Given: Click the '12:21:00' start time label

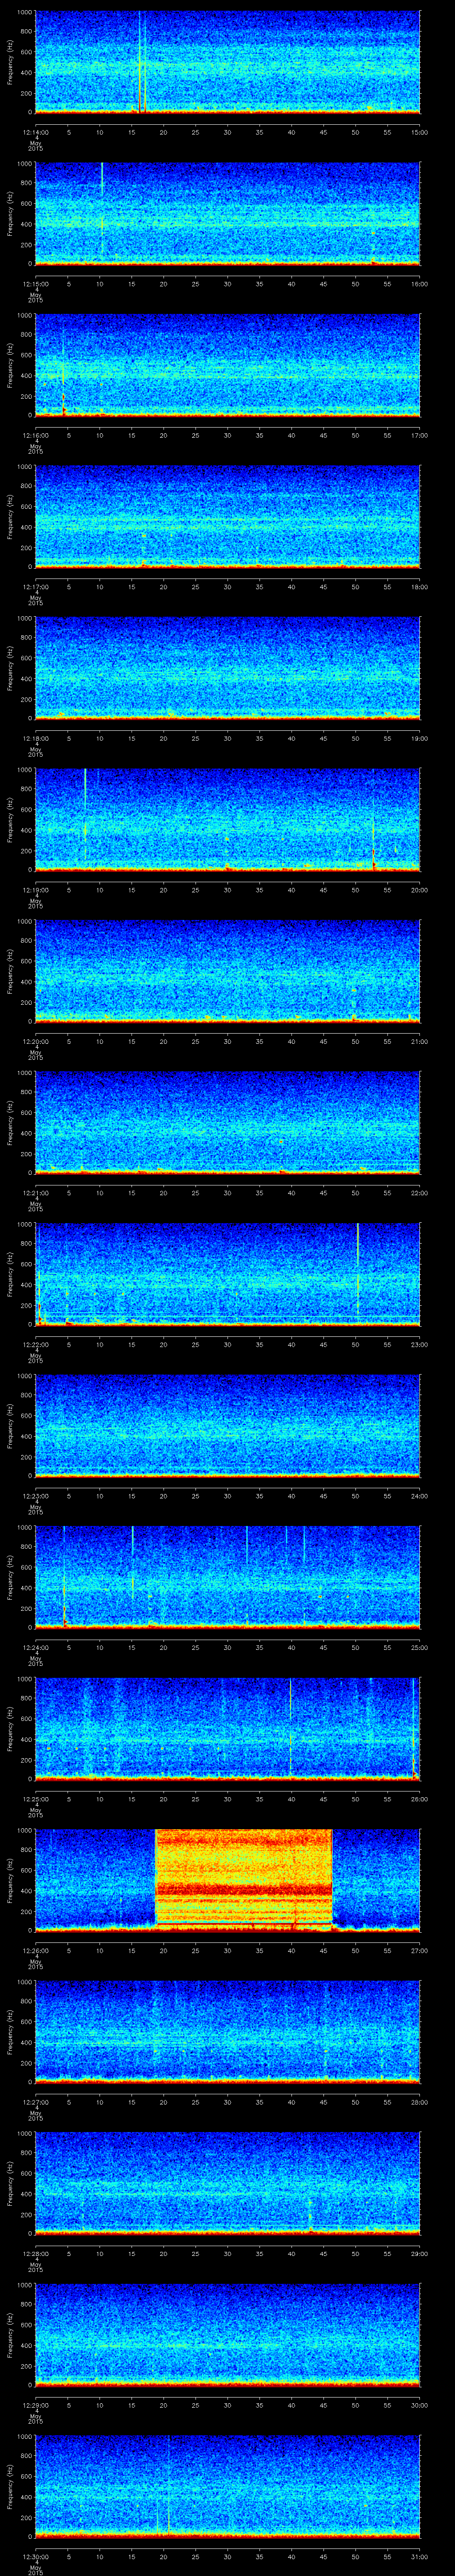Looking at the screenshot, I should 35,1192.
